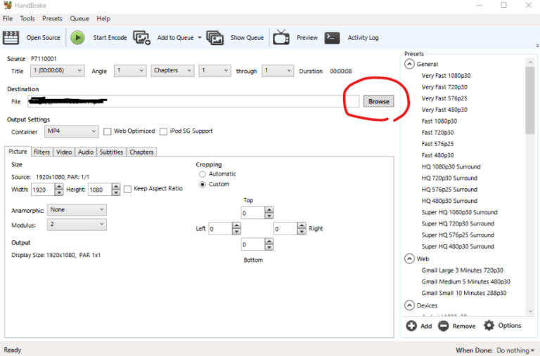
Task: Open the Container MP4 dropdown
Action: pos(72,131)
